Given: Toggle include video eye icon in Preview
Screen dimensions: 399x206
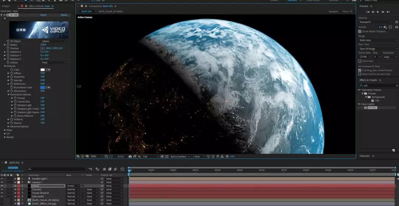Looking at the screenshot, I should point(380,27).
